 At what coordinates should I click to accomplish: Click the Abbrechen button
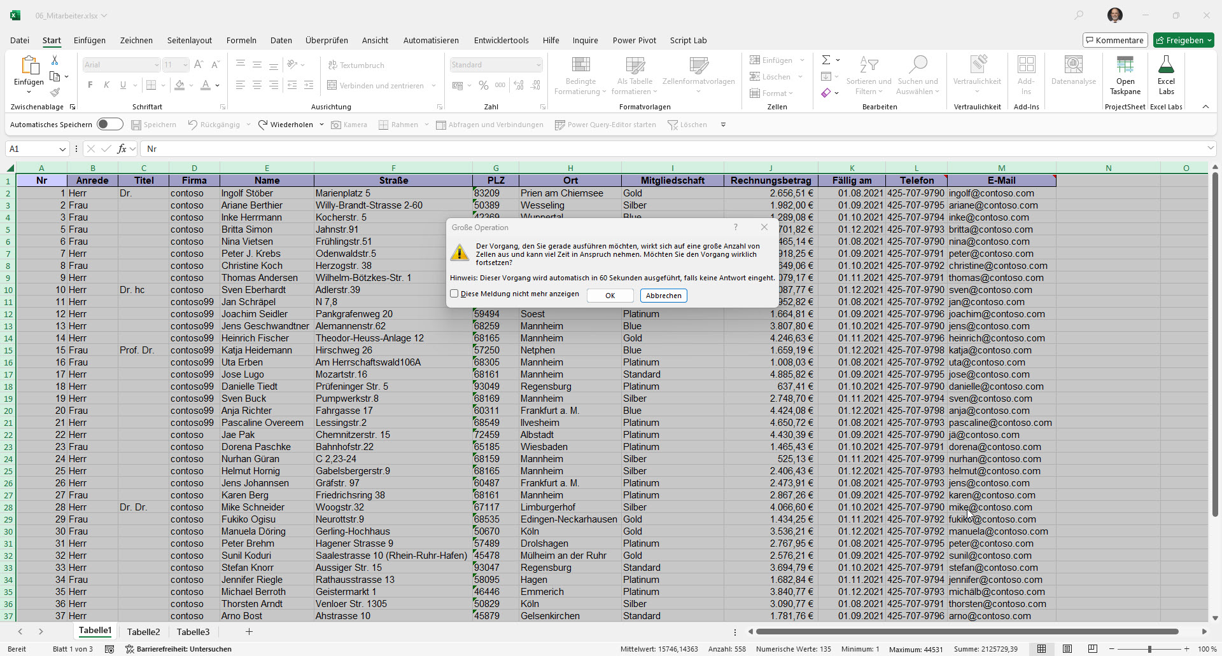tap(663, 296)
